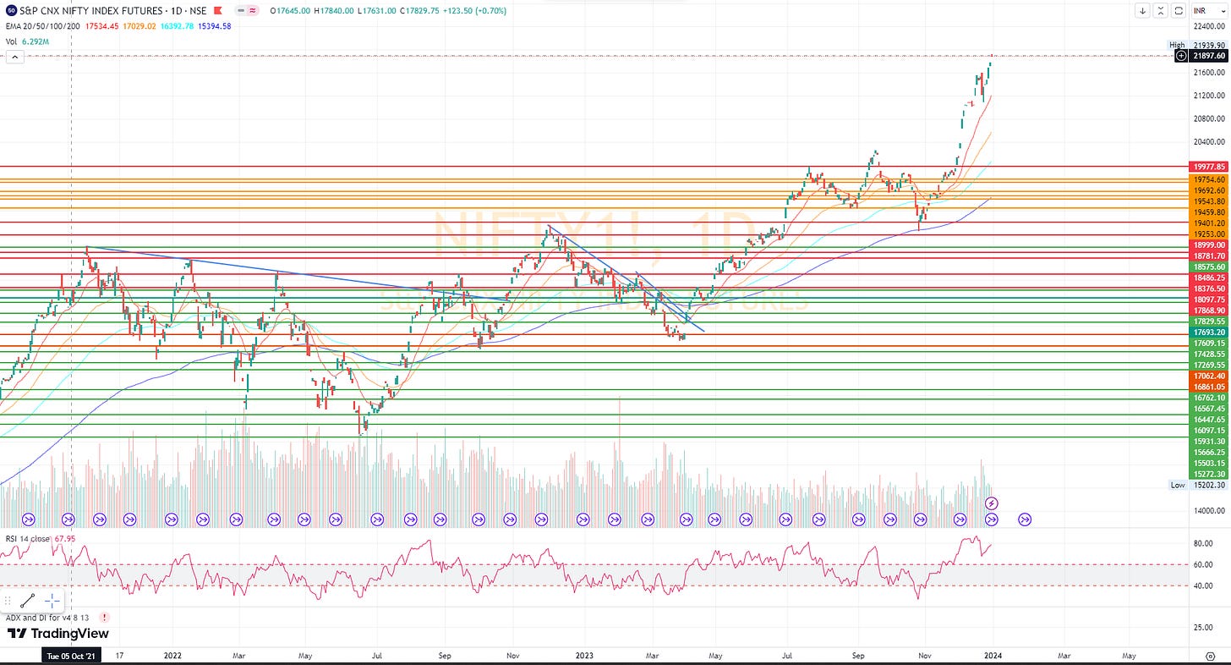Click the TradingView logo

click(58, 634)
